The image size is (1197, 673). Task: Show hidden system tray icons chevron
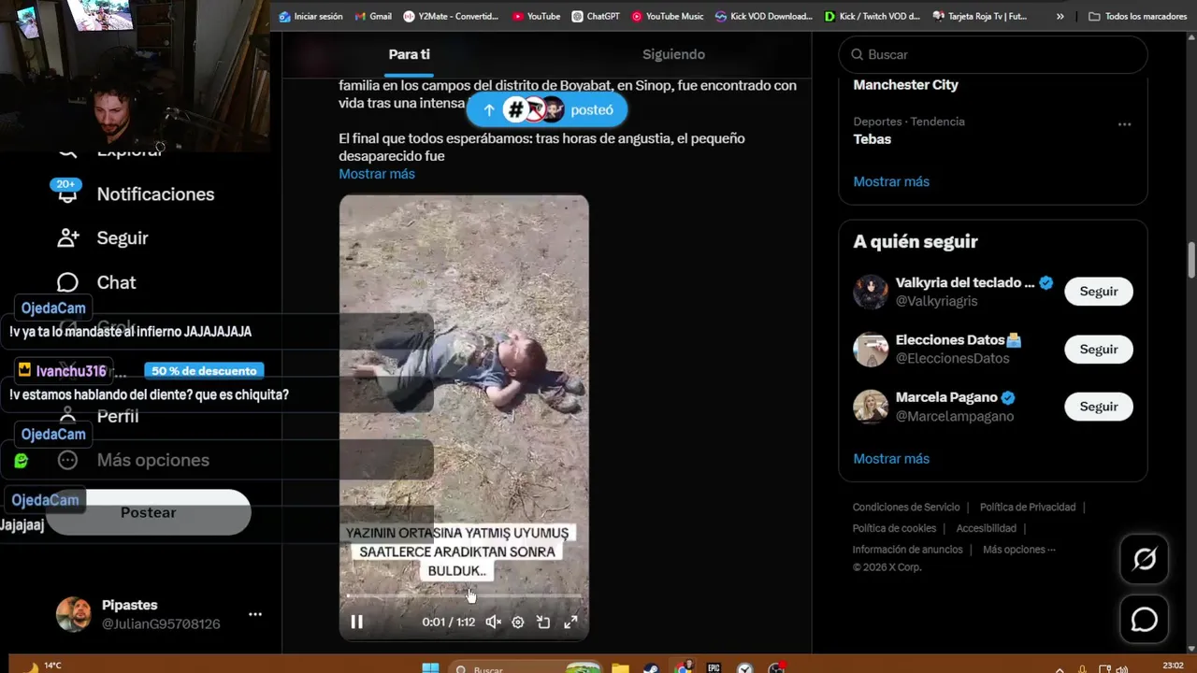click(x=1060, y=668)
